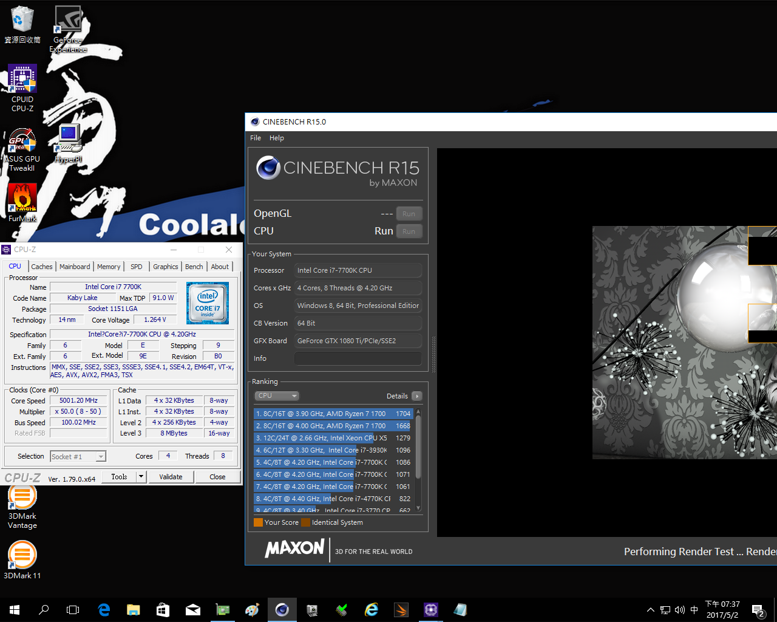
Task: Open the Tools dropdown arrow in CPU-Z
Action: pos(141,477)
